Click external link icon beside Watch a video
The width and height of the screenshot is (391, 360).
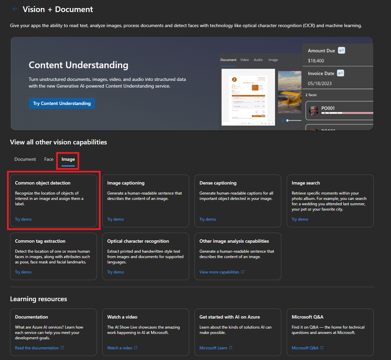[136, 348]
